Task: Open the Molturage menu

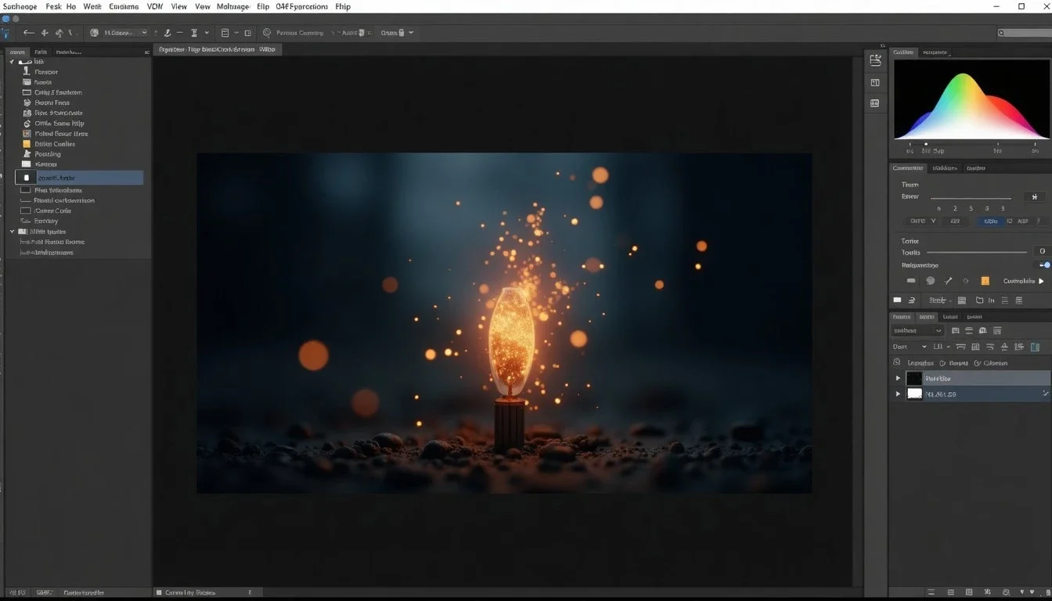Action: coord(232,6)
